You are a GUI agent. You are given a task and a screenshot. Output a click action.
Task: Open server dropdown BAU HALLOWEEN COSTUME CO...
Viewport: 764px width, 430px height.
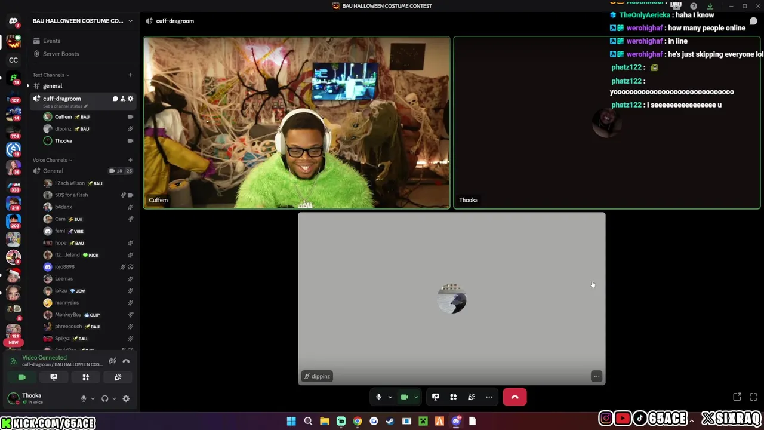(x=82, y=21)
